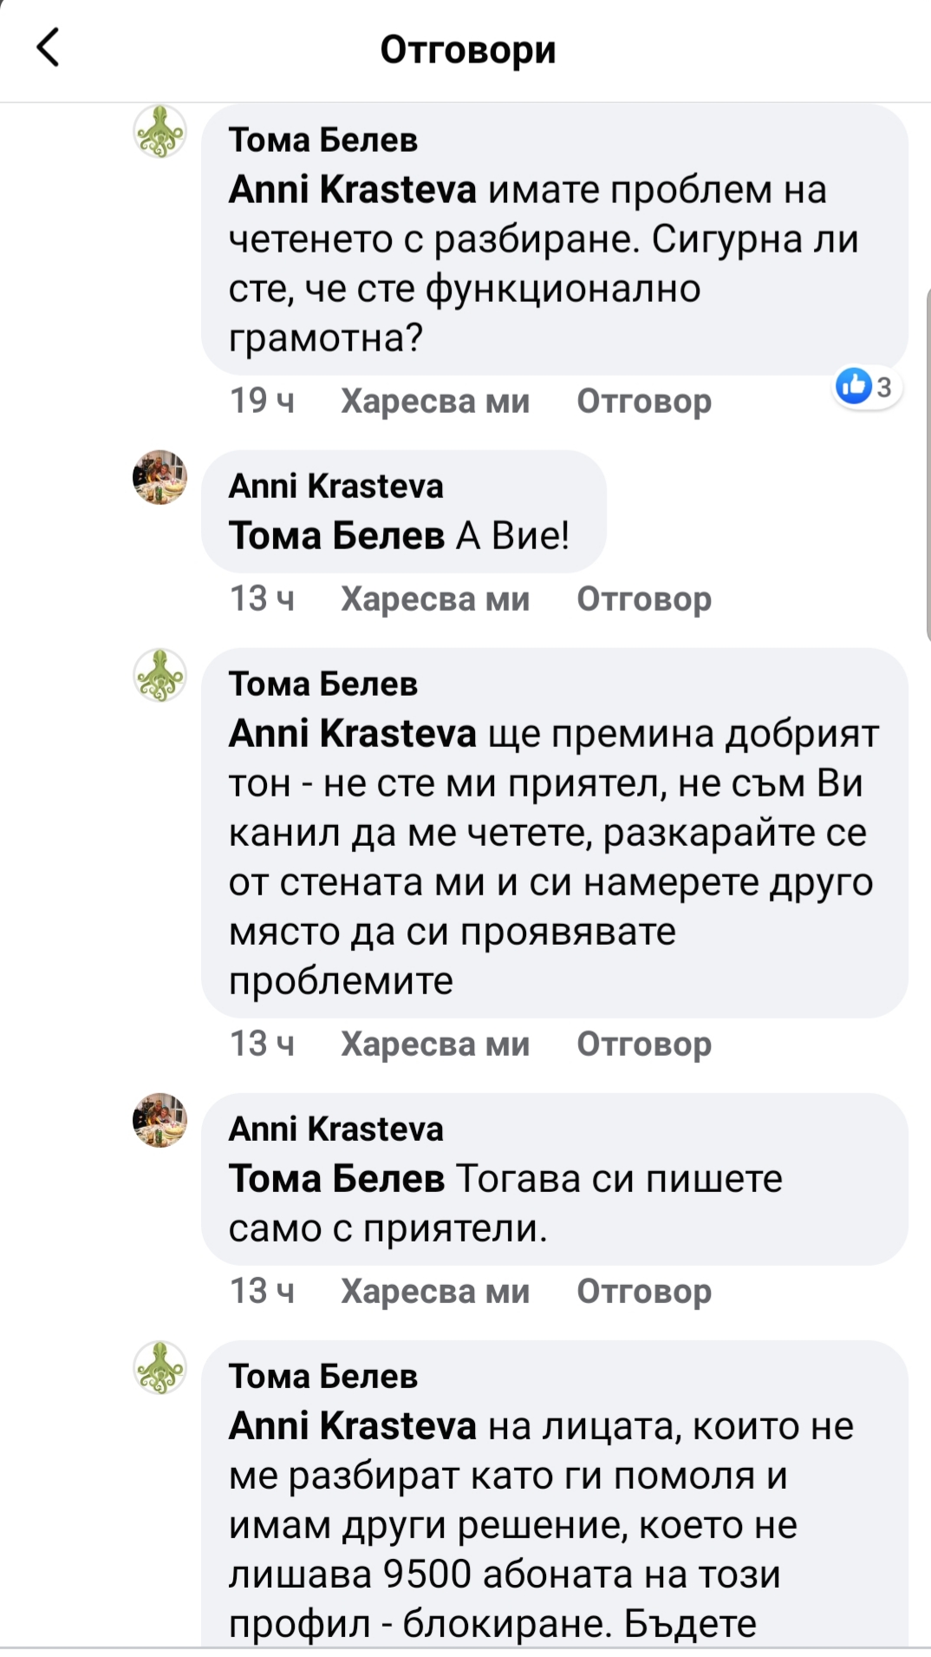Open the bold Тома Белев mention before 'Тогава'
This screenshot has height=1657, width=931.
click(336, 1179)
